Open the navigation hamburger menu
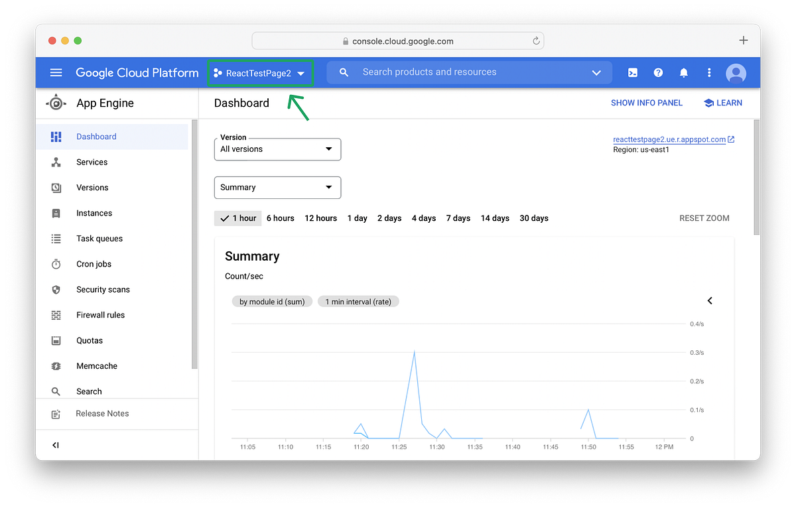This screenshot has width=796, height=508. point(56,72)
